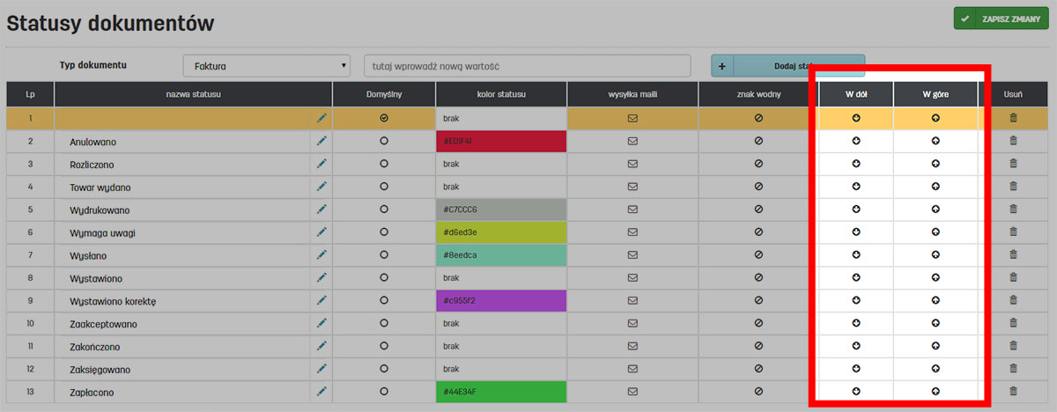Move Wydrukowano up using arrow icon
The image size is (1057, 412).
tap(935, 210)
